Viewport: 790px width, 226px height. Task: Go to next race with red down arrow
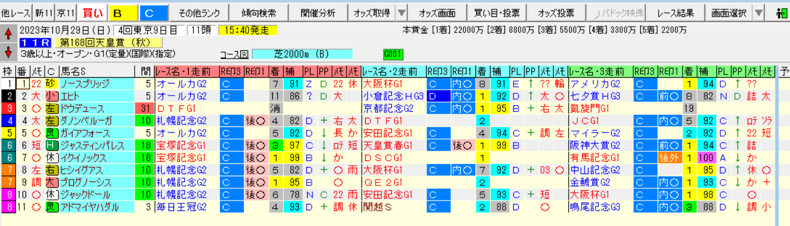click(x=8, y=52)
